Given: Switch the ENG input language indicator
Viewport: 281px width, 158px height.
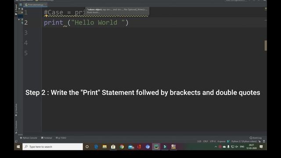Looking at the screenshot, I should (242, 147).
